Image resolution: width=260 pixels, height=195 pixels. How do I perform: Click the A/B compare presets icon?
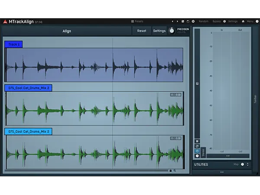click(183, 21)
